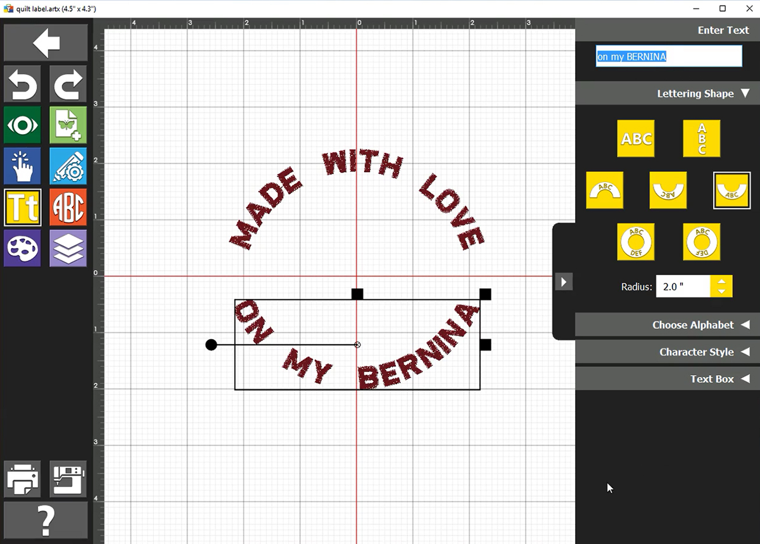Choose the inverted arch lettering shape in middle

click(668, 190)
